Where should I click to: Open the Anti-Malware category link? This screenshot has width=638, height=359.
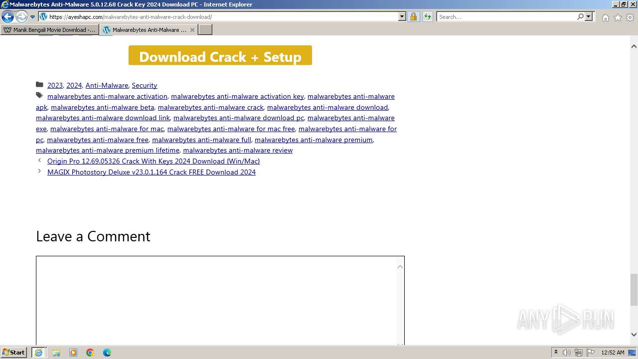point(107,85)
